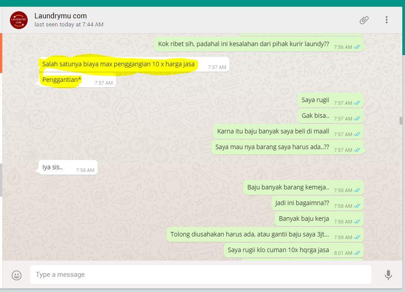Click read ticks on 'Banyak baju kerja'
The image size is (405, 292).
357,222
